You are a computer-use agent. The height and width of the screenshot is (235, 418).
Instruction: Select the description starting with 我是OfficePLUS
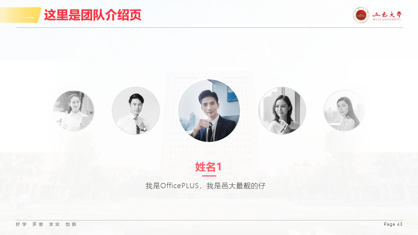pyautogui.click(x=205, y=186)
